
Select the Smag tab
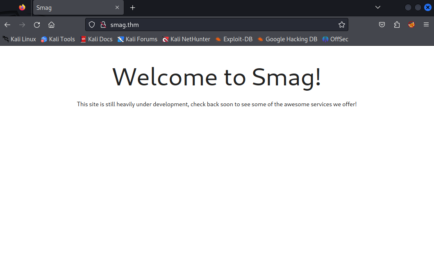pyautogui.click(x=78, y=7)
